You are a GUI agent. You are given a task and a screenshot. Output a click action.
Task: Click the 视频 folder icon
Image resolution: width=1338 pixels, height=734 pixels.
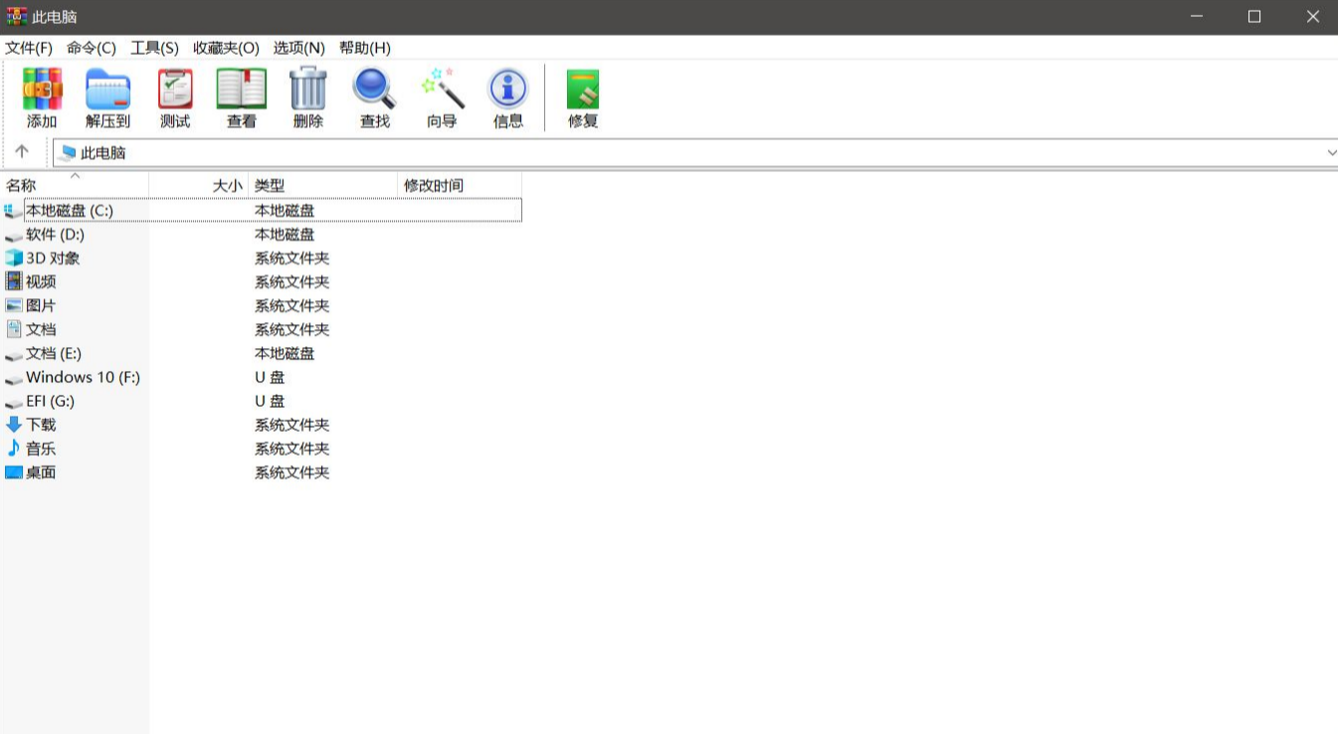[14, 281]
